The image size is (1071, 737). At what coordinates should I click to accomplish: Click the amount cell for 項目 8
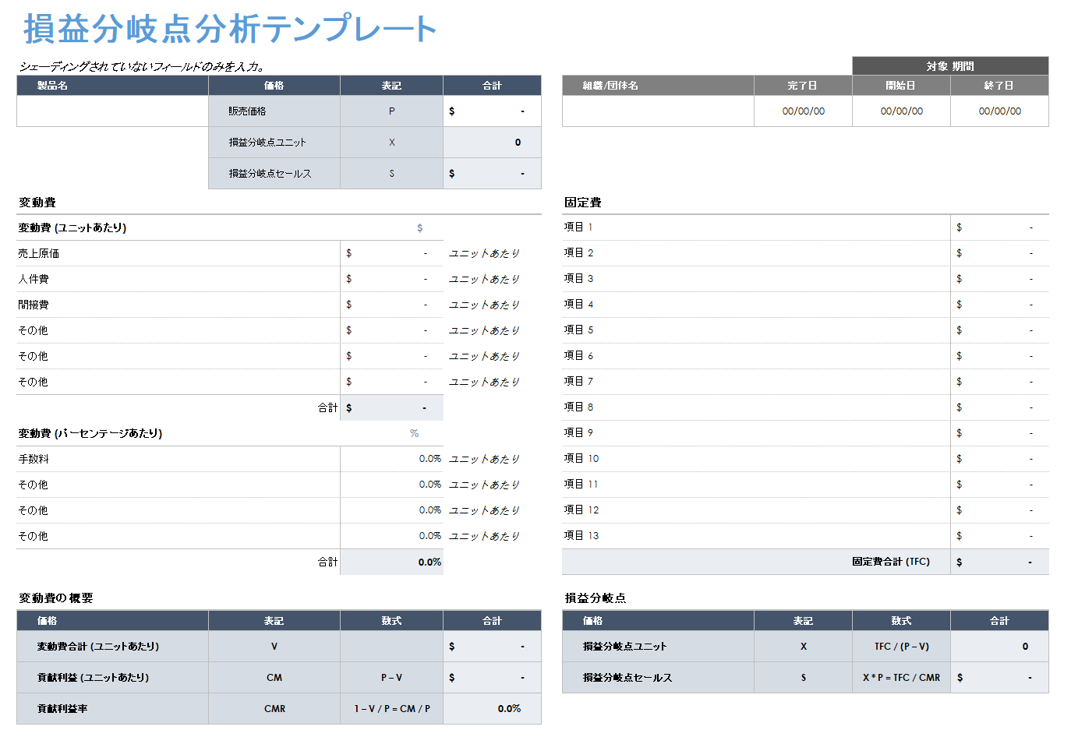[x=999, y=407]
